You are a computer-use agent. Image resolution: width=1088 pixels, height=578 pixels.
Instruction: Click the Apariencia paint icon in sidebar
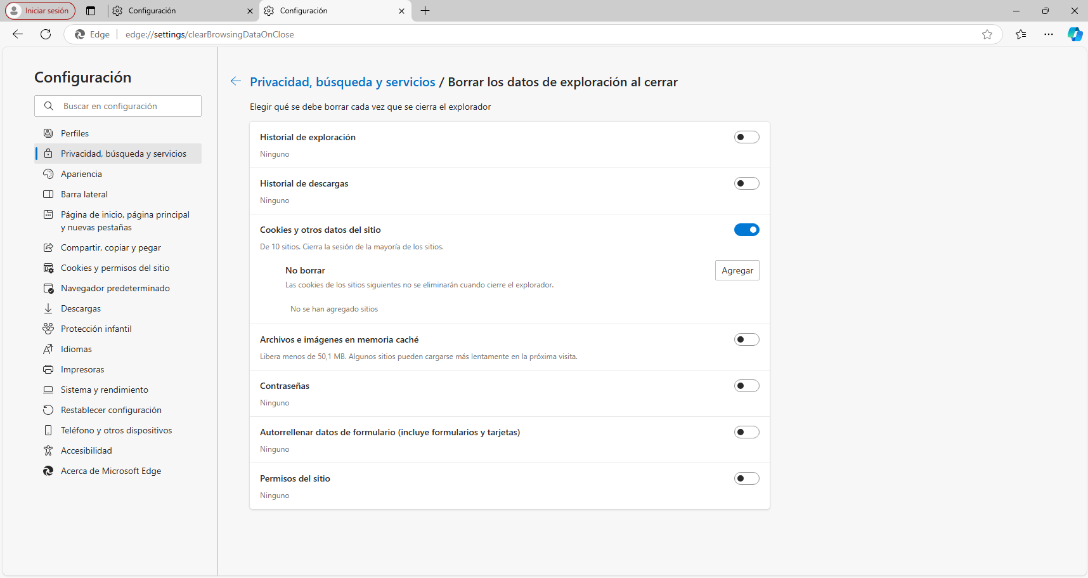[x=48, y=174]
